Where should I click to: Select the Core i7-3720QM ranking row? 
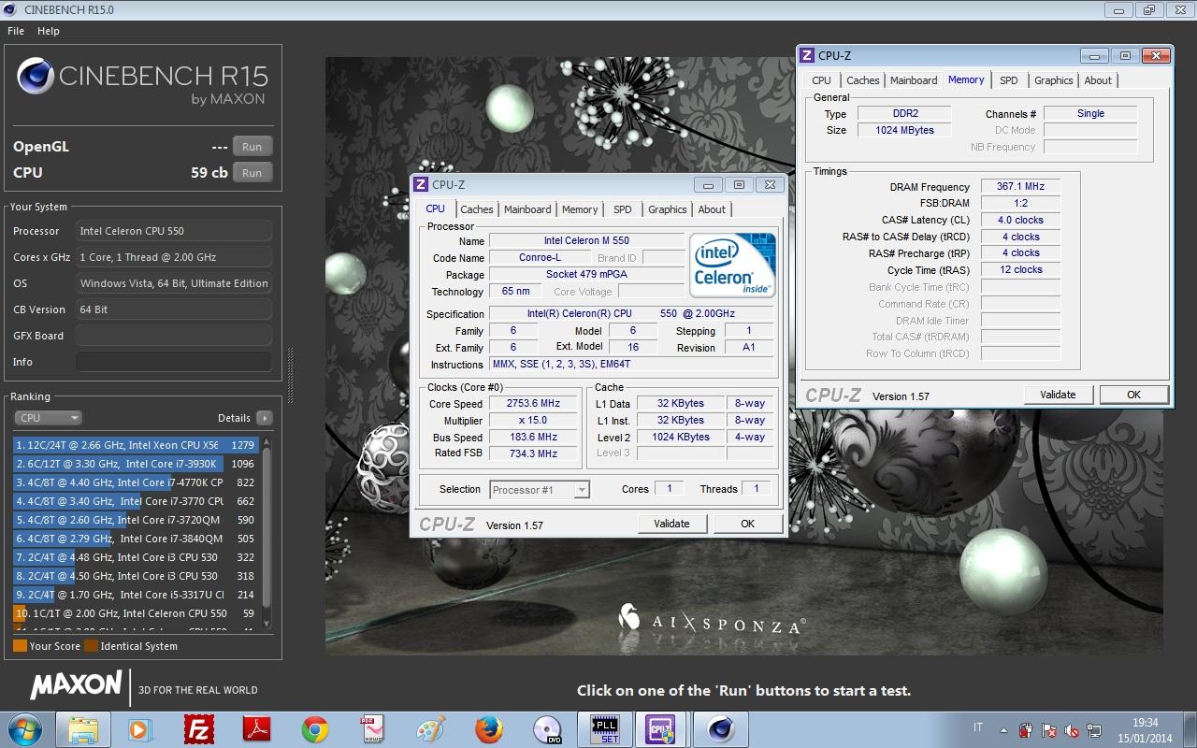(x=136, y=520)
